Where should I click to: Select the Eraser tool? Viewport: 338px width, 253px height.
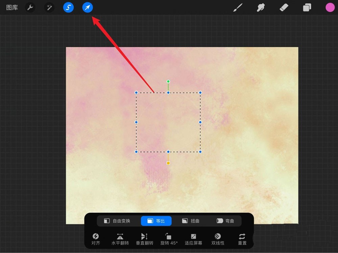[284, 8]
